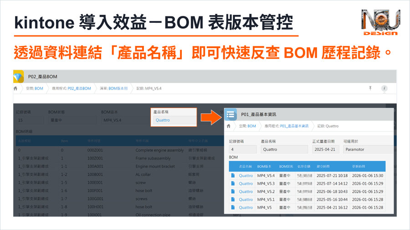
Task: Click the 100F001 part number cell
Action: tap(95, 190)
